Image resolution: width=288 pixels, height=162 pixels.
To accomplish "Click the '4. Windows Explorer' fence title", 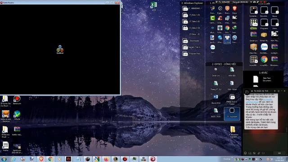I will 192,3.
